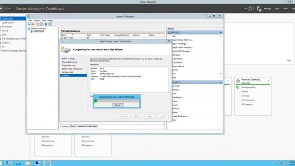Screen dimensions: 295x166
Task: Open File Explorer from the taskbar
Action: pyautogui.click(x=28, y=163)
